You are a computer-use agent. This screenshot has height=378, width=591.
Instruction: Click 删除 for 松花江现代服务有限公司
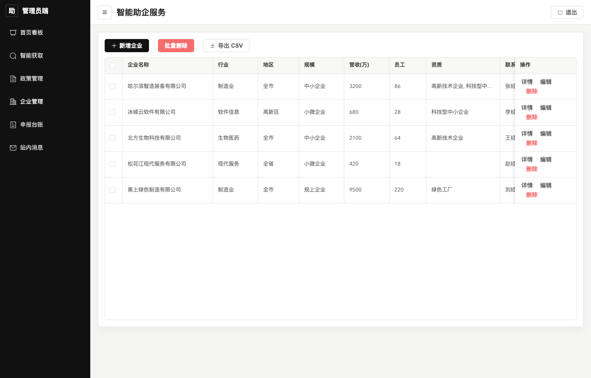coord(532,169)
